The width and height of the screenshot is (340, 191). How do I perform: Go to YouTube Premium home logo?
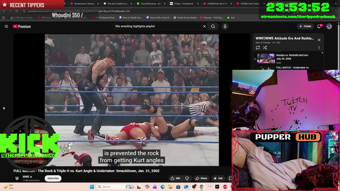pyautogui.click(x=22, y=27)
